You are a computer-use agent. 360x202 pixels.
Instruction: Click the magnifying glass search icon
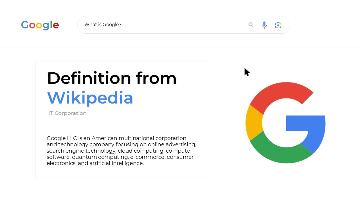point(251,25)
